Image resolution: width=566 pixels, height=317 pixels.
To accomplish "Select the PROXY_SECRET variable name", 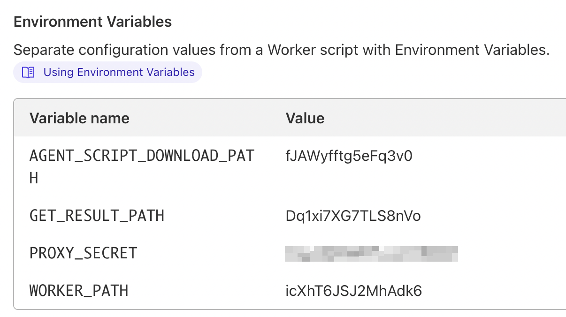I will click(84, 253).
